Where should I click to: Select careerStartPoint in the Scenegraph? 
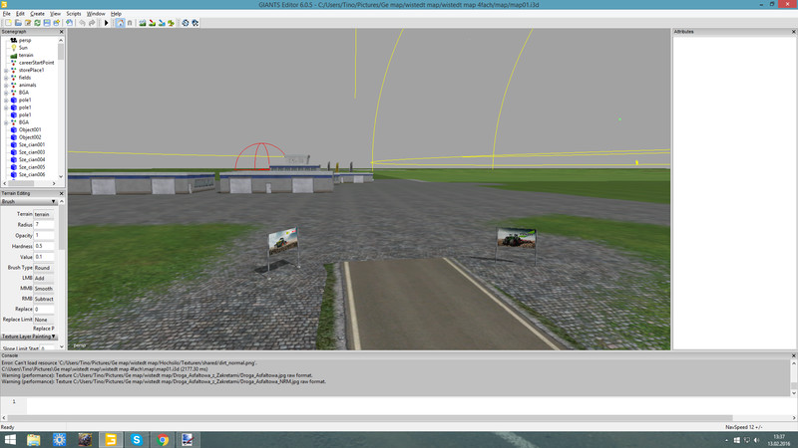coord(36,63)
